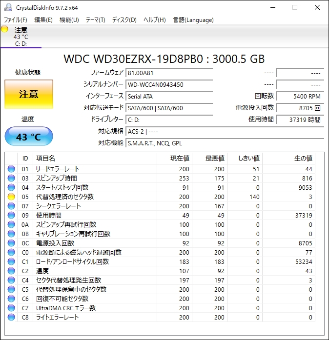The width and height of the screenshot is (329, 340).
Task: Click the yellow caution status circle for C: D: disk
Action: point(4,29)
